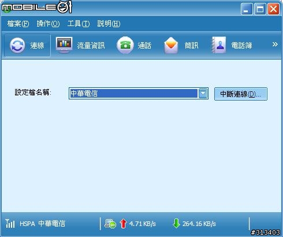Screen dimensions: 283x237
Task: Click the 中斷連線(D)... disconnect button
Action: [241, 94]
